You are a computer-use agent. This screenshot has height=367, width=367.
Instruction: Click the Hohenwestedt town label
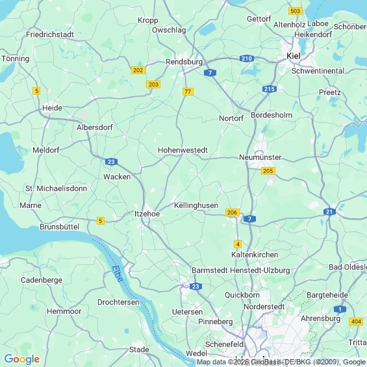[183, 150]
